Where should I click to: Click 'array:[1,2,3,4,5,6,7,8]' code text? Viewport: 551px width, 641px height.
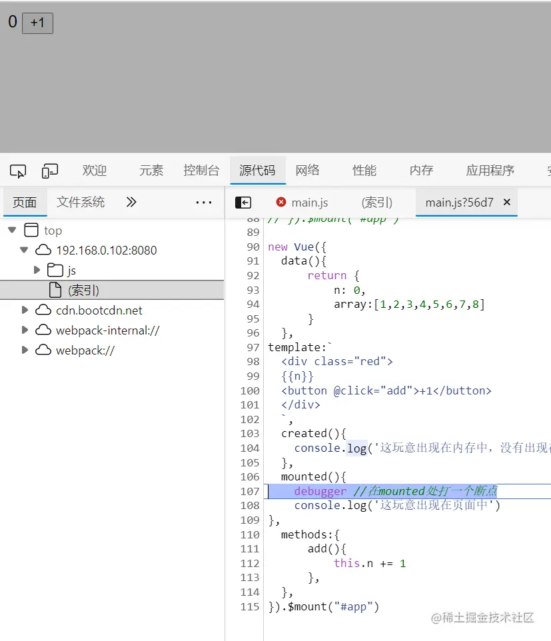[x=409, y=304]
